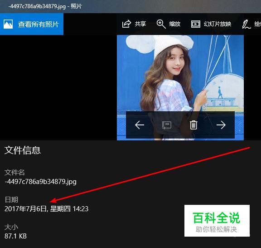Click the photos collection icon beside 查看所有照片

tap(8, 24)
